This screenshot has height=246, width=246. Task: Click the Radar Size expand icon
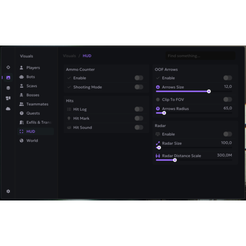click(158, 143)
